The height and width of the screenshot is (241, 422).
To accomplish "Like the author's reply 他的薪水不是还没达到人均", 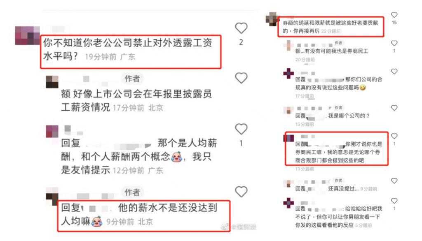I will coord(241,192).
